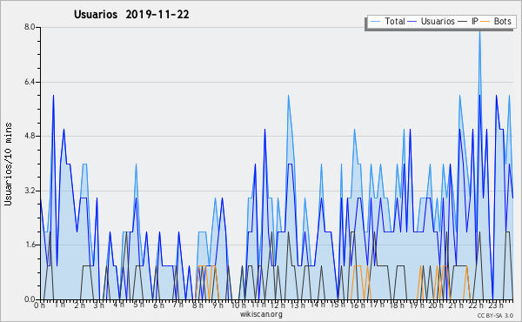Click the 'Usuarios/10 mins' axis title
Viewport: 522px width, 322px height.
click(x=8, y=164)
